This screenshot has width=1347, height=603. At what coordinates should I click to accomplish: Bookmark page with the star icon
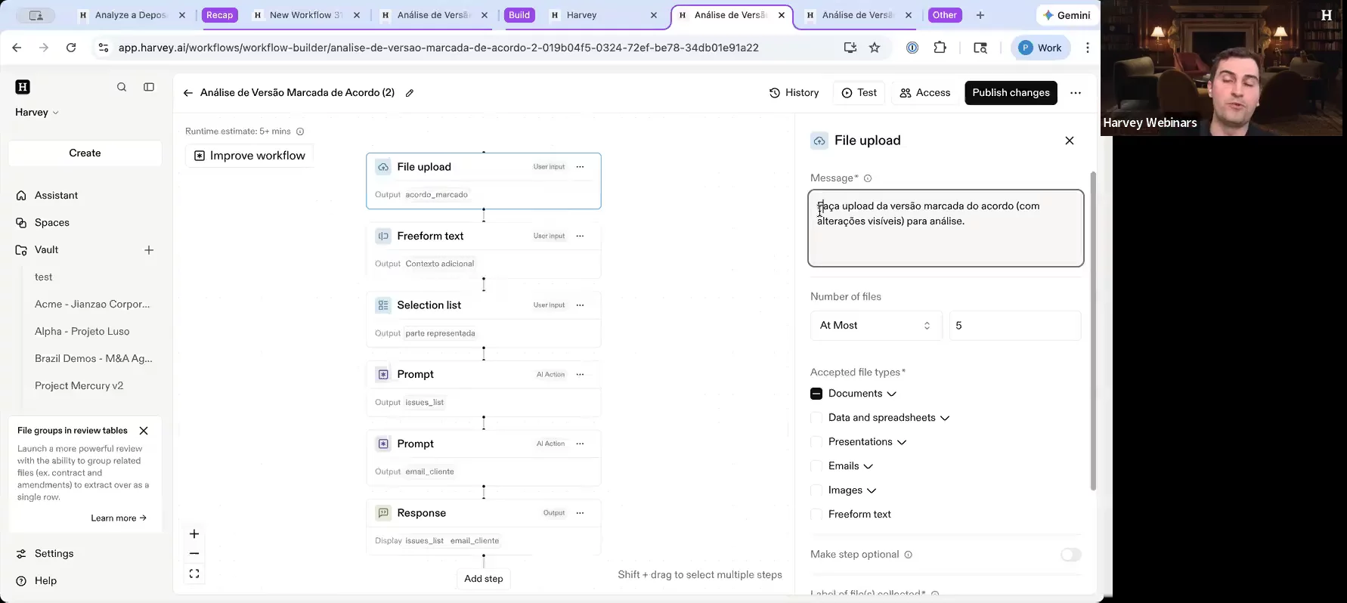(x=875, y=48)
